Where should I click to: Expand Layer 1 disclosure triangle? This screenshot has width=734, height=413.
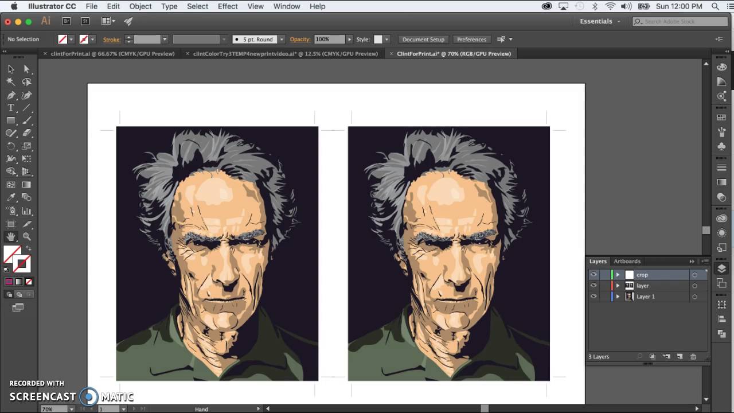(618, 297)
